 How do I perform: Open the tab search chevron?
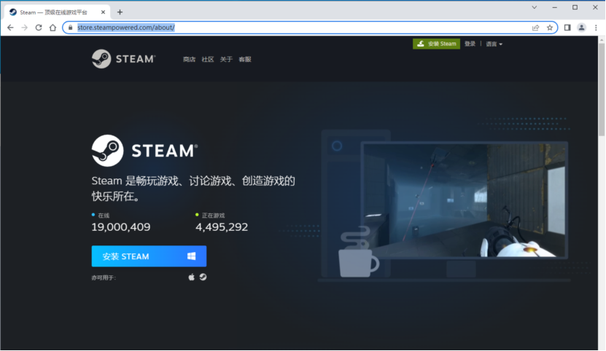pos(535,7)
